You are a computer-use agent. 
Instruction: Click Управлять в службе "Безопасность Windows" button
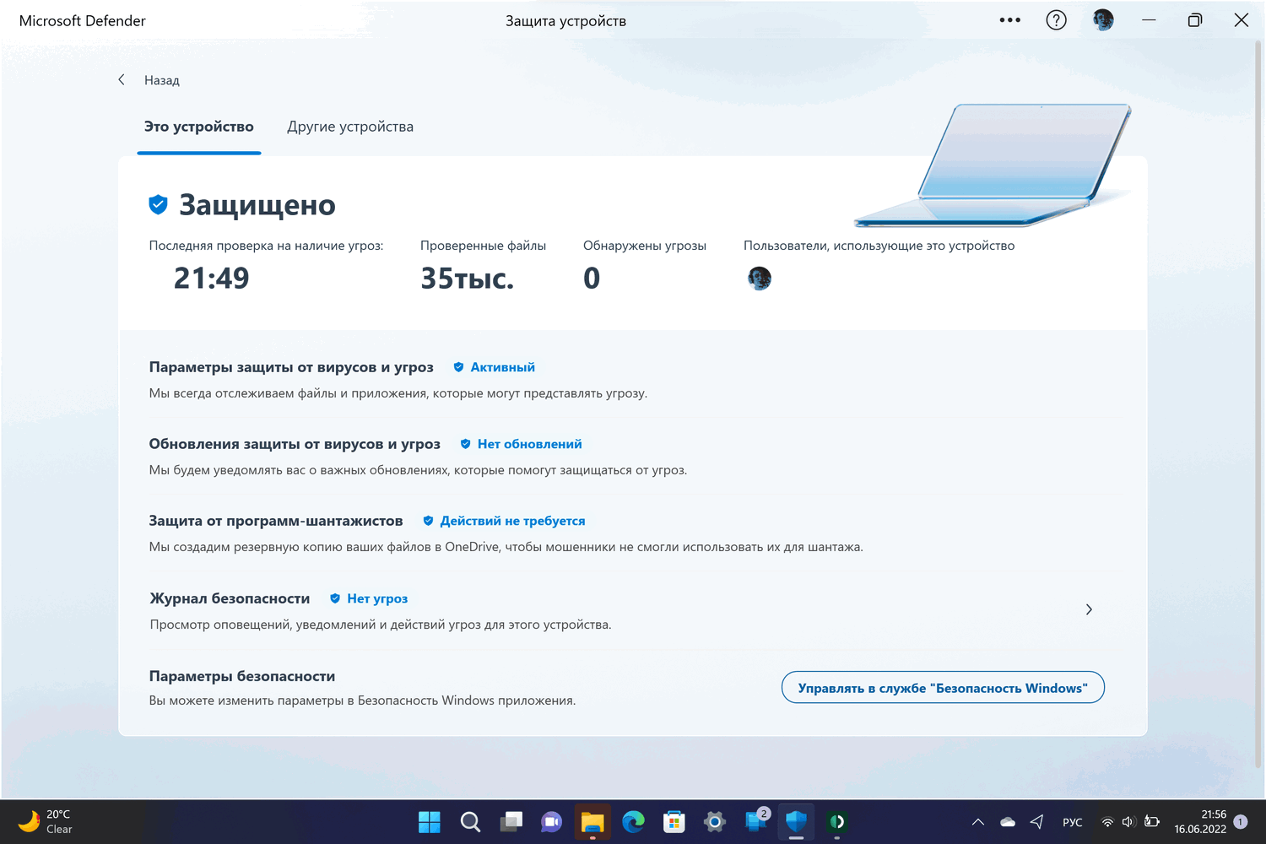tap(943, 688)
